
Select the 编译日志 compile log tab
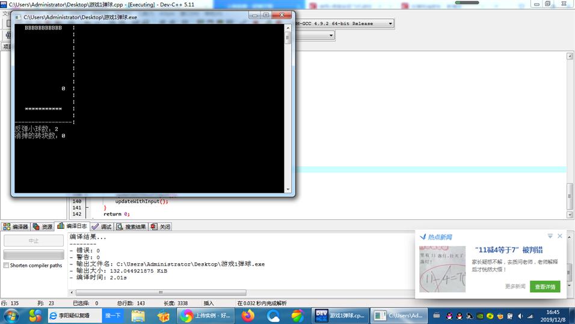click(72, 226)
